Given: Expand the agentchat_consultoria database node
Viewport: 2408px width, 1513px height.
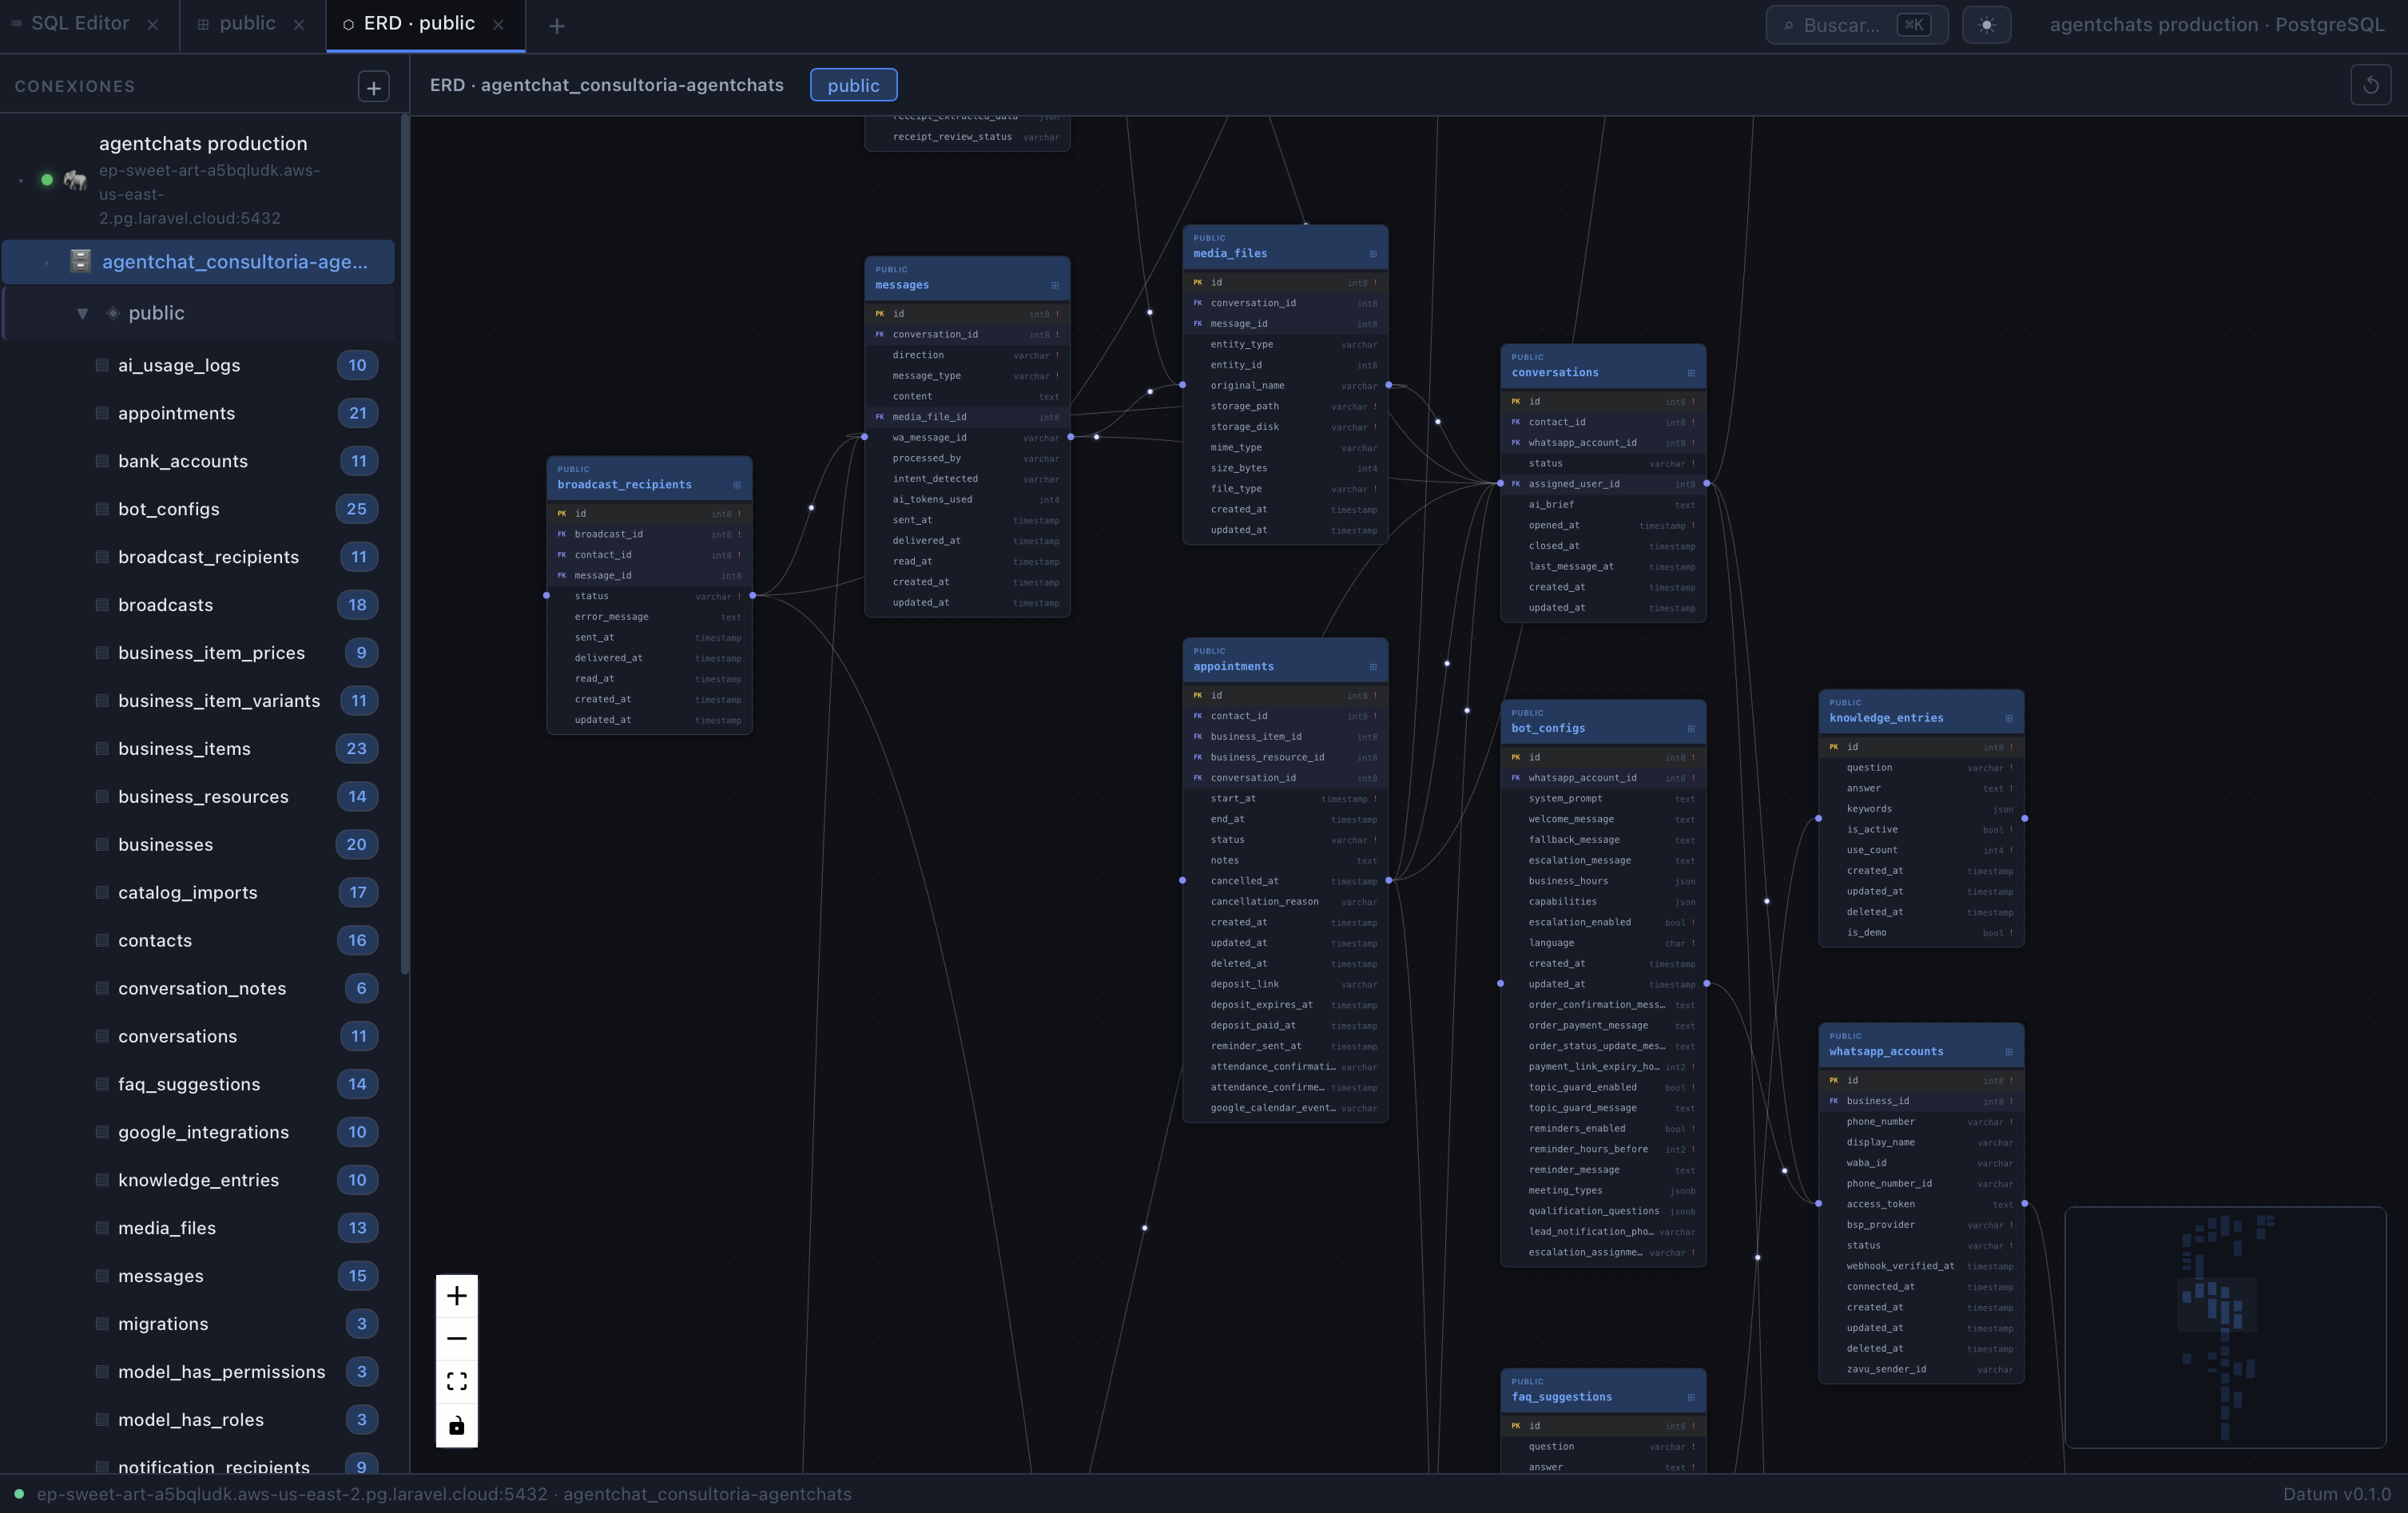Looking at the screenshot, I should tap(46, 262).
